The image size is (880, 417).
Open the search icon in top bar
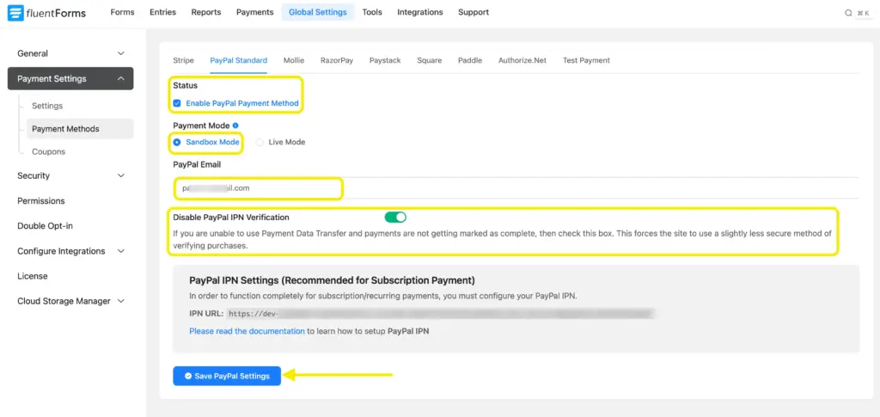coord(848,13)
